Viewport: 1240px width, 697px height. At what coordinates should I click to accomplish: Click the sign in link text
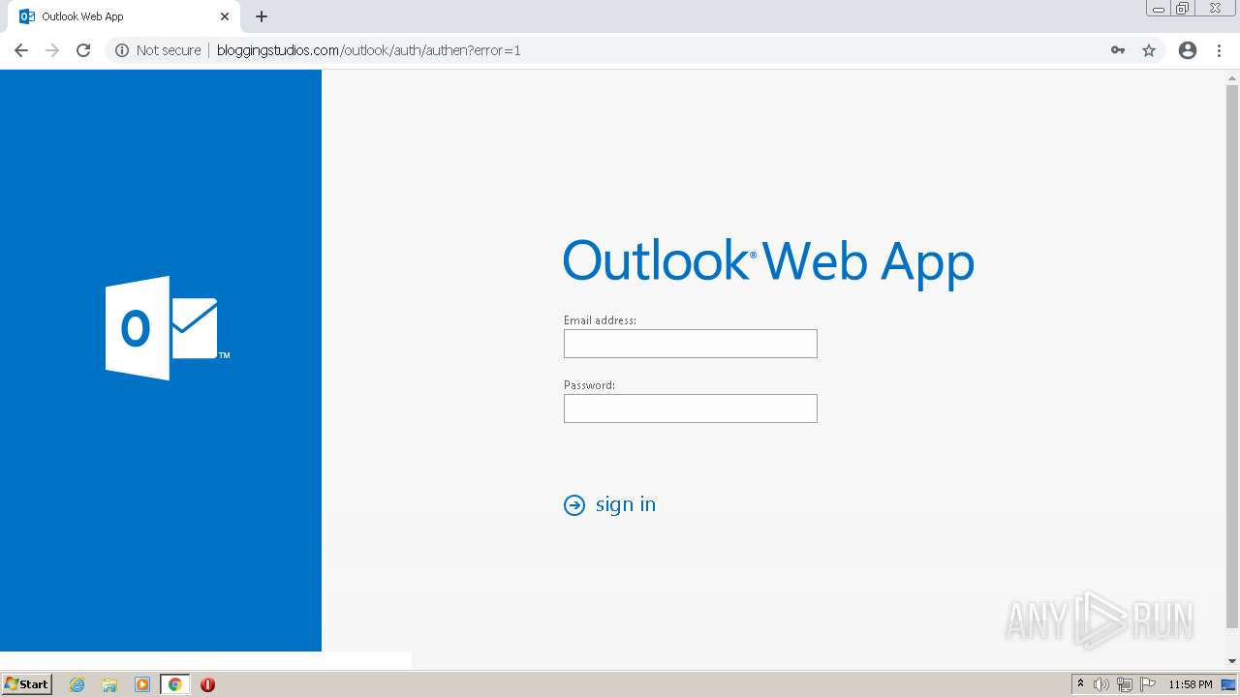(x=626, y=504)
